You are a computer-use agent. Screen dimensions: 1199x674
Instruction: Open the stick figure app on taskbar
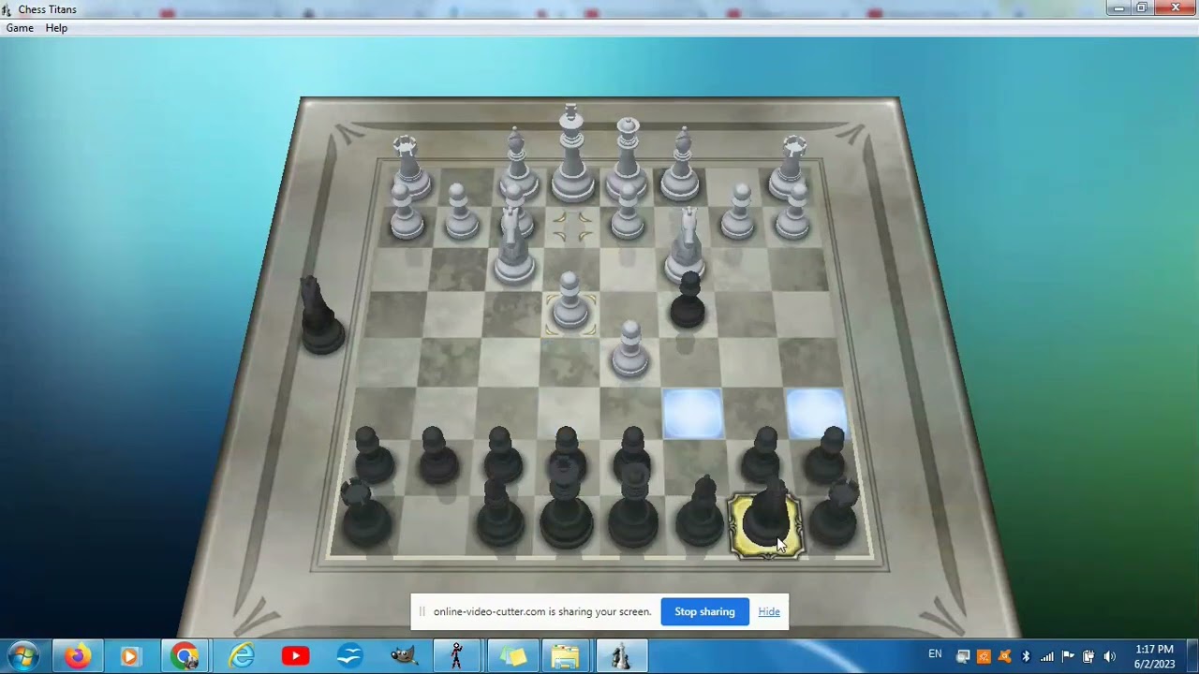click(457, 656)
